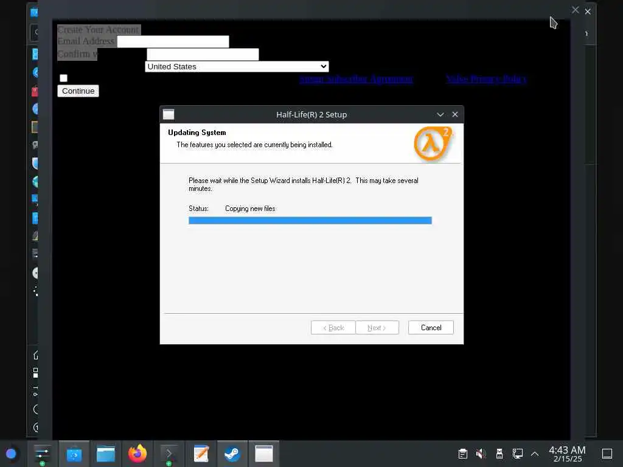Viewport: 623px width, 467px height.
Task: Click the show desktop button
Action: [607, 454]
